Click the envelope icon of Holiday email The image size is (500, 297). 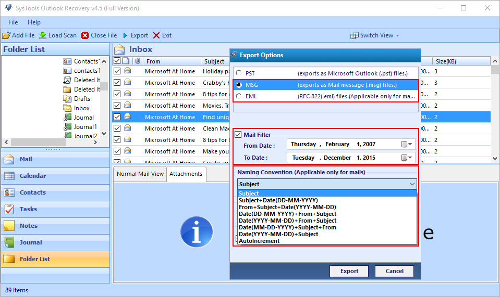[128, 71]
